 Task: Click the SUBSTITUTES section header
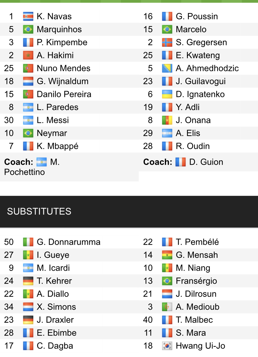pyautogui.click(x=39, y=211)
